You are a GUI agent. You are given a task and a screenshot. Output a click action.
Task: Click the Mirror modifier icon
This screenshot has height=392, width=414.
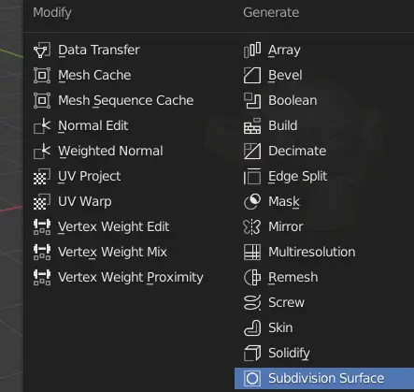(252, 226)
